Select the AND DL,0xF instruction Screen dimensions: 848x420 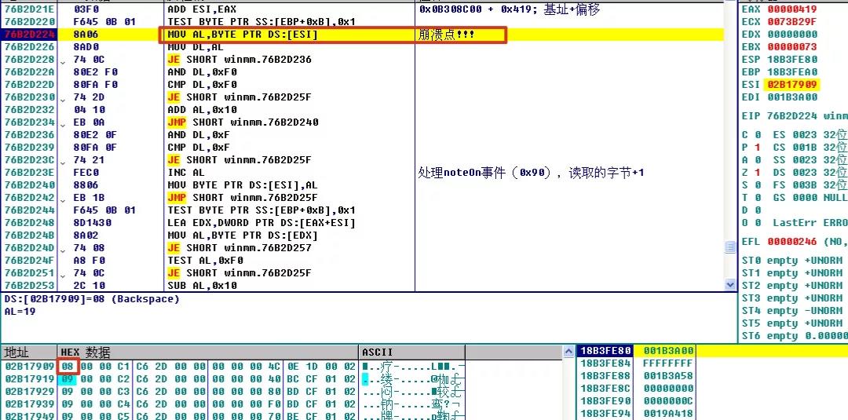(199, 134)
